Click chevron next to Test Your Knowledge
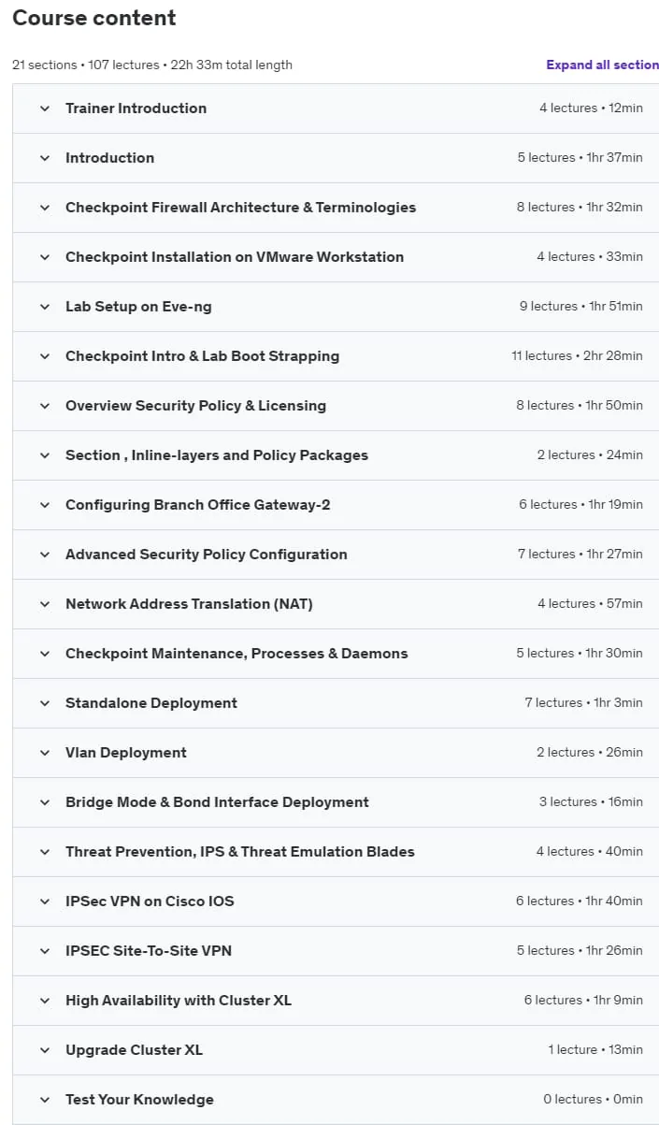Image resolution: width=659 pixels, height=1125 pixels. click(x=44, y=1100)
